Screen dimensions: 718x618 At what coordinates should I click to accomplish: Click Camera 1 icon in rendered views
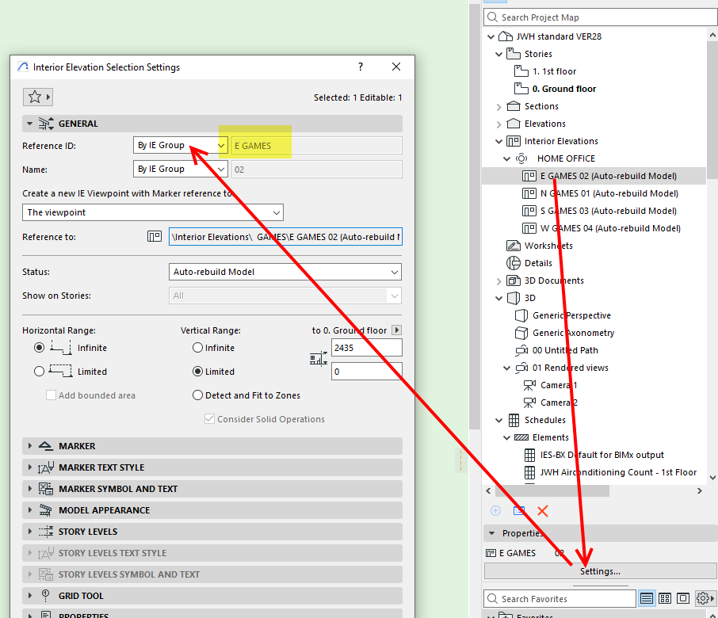[529, 385]
